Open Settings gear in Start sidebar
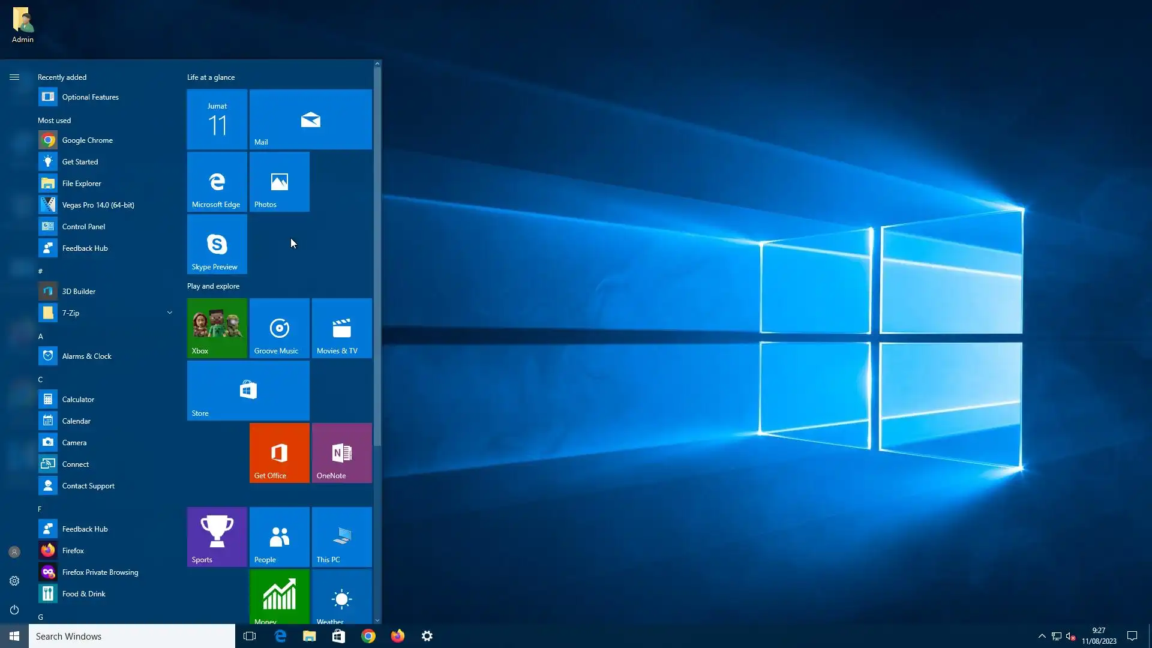 click(14, 581)
